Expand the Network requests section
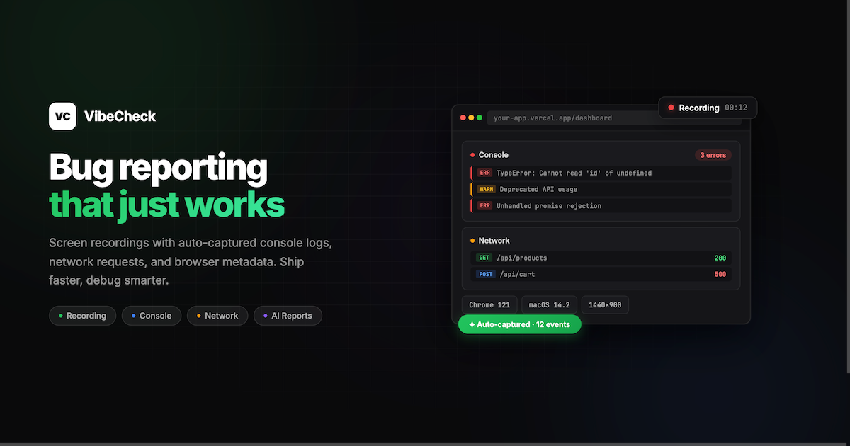 pyautogui.click(x=493, y=241)
